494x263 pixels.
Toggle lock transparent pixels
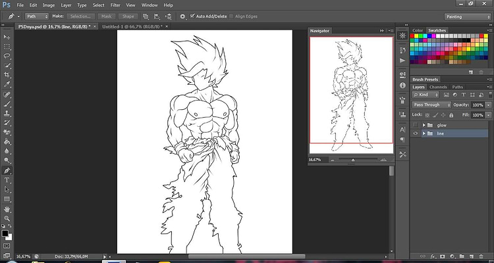point(427,115)
